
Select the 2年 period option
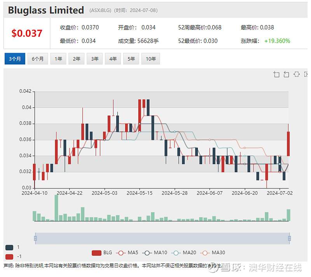76,59
